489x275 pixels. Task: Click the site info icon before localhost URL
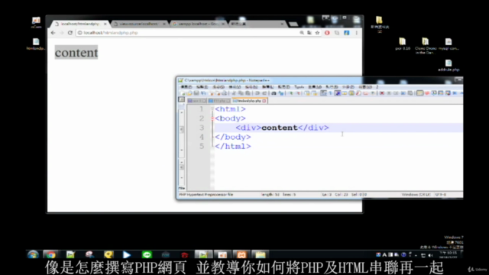79,33
